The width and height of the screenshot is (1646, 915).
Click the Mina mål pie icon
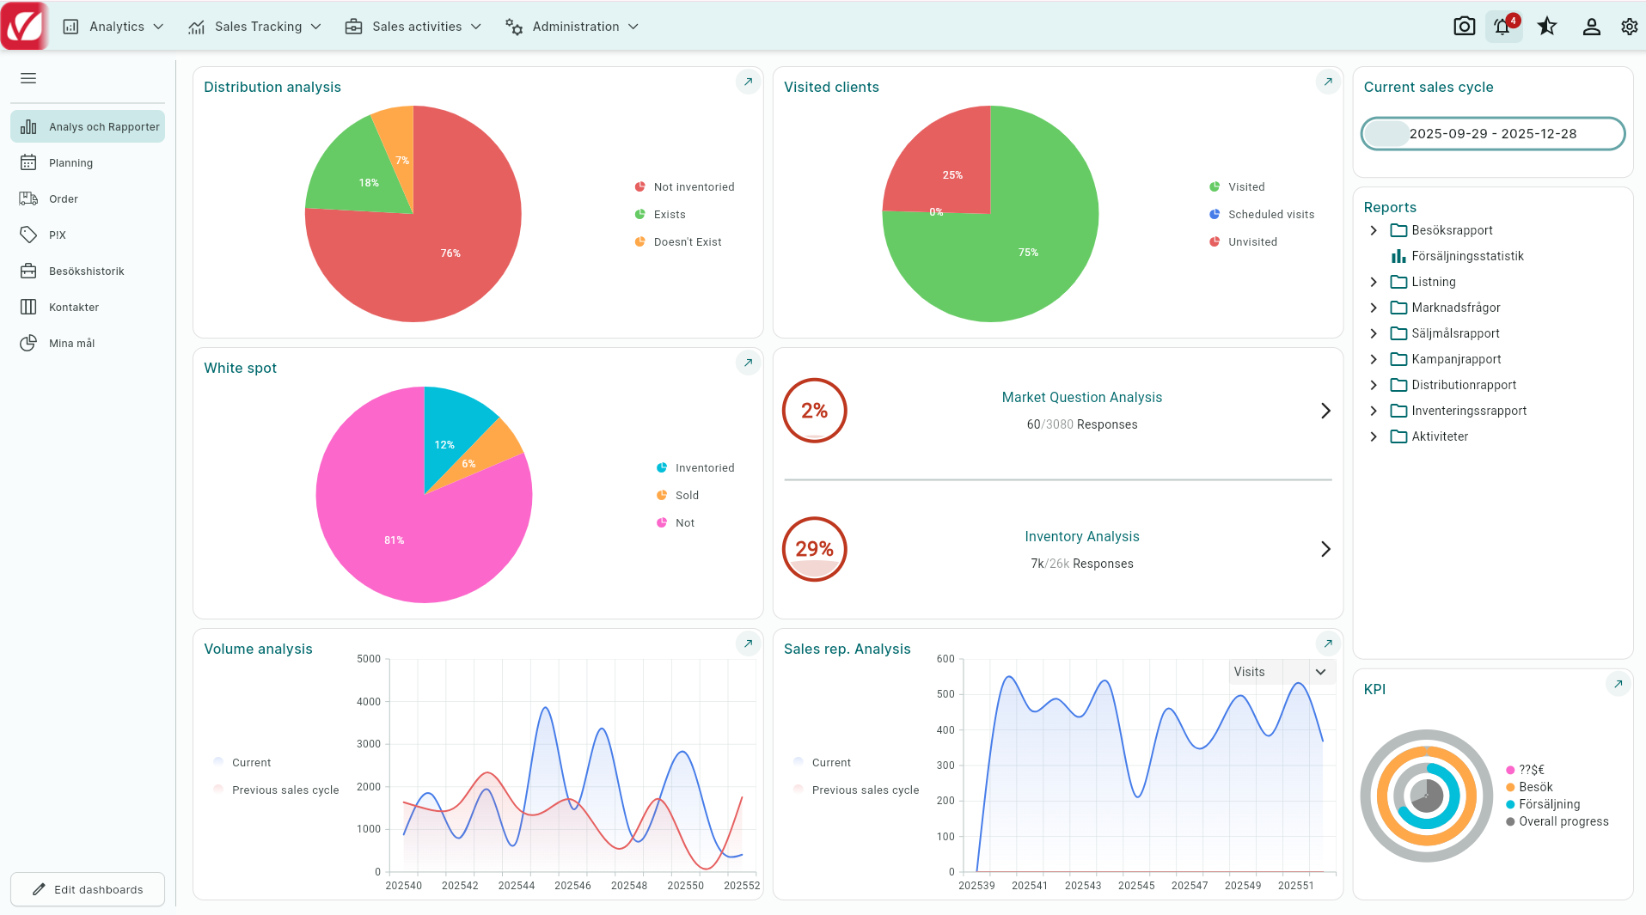tap(28, 343)
